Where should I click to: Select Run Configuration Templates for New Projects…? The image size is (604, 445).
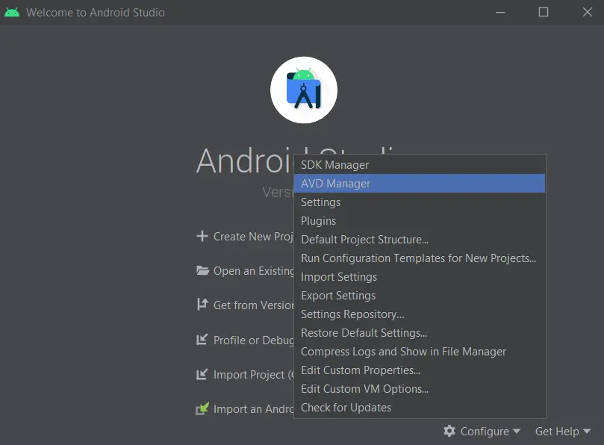[x=420, y=258]
